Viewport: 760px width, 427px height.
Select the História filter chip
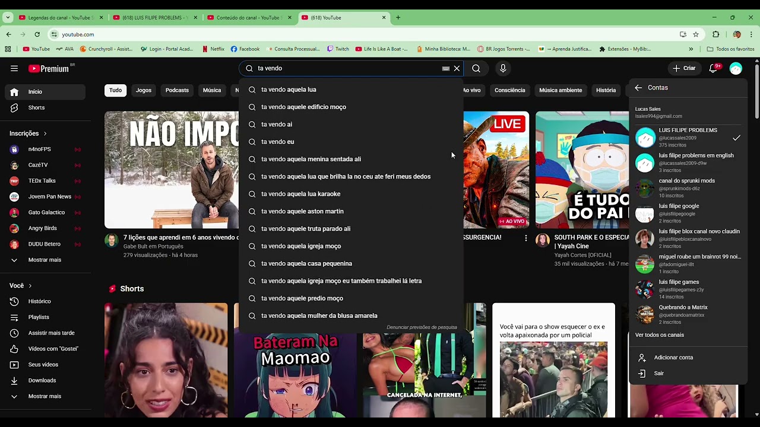pos(606,90)
